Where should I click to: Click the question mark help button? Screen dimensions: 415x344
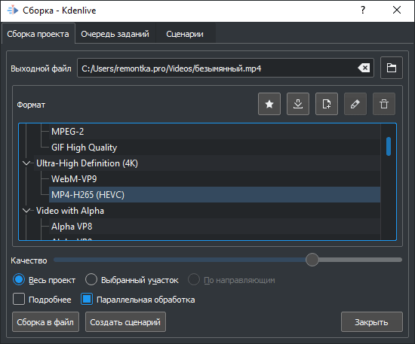tap(363, 10)
